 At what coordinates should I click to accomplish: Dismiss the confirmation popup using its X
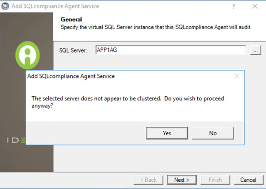point(237,76)
